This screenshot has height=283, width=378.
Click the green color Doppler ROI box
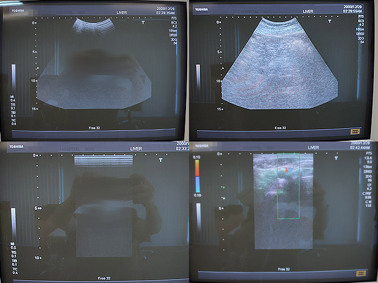click(288, 186)
